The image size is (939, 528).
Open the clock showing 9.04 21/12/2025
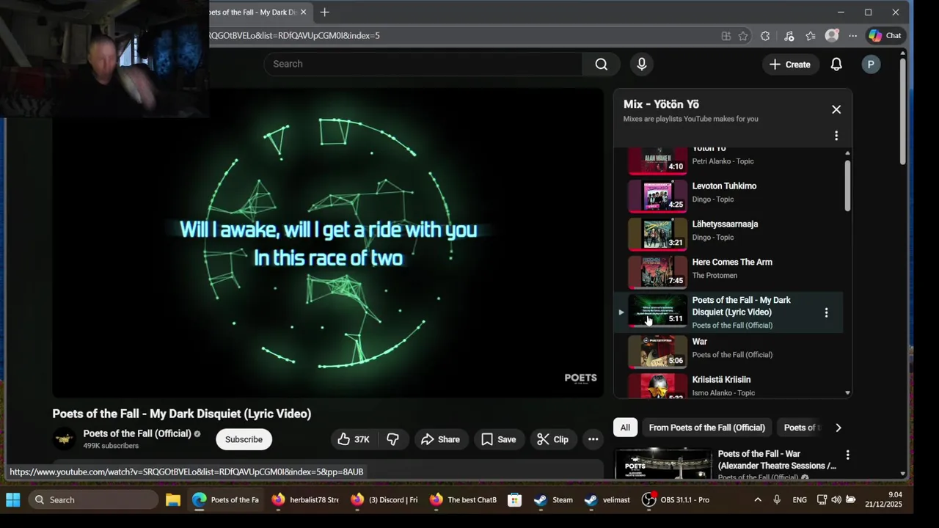click(x=883, y=499)
